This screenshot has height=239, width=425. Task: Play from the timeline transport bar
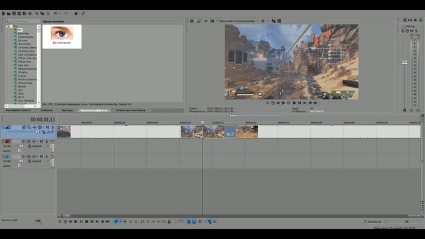tap(76, 222)
